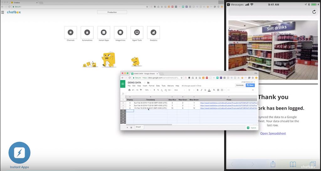Select the selected empty cell in column A
The width and height of the screenshot is (321, 171).
tap(130, 111)
